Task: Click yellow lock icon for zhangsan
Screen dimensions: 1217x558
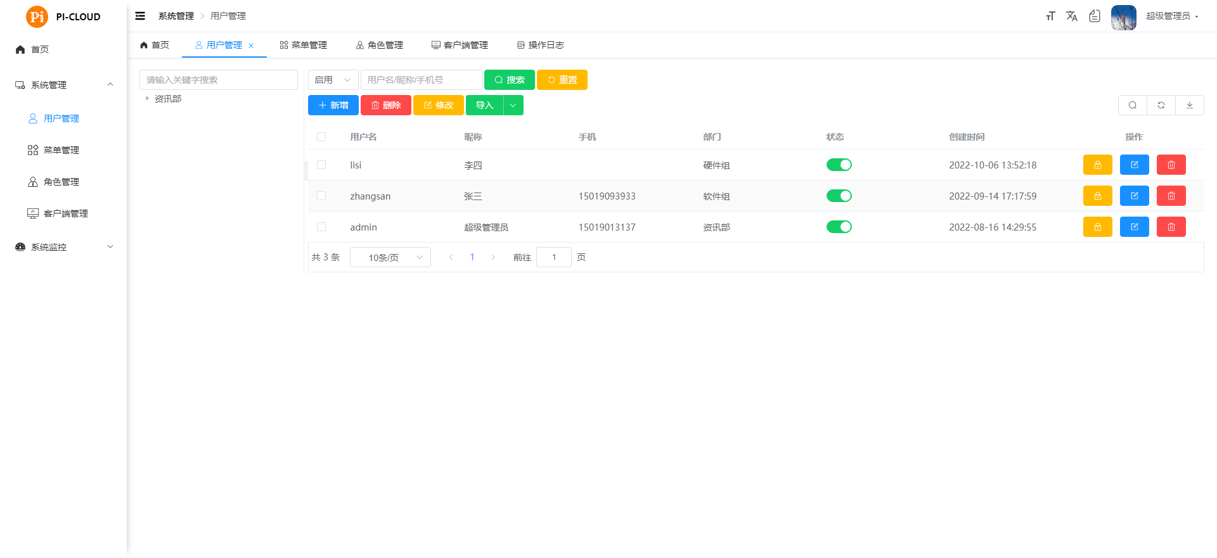Action: pyautogui.click(x=1098, y=196)
